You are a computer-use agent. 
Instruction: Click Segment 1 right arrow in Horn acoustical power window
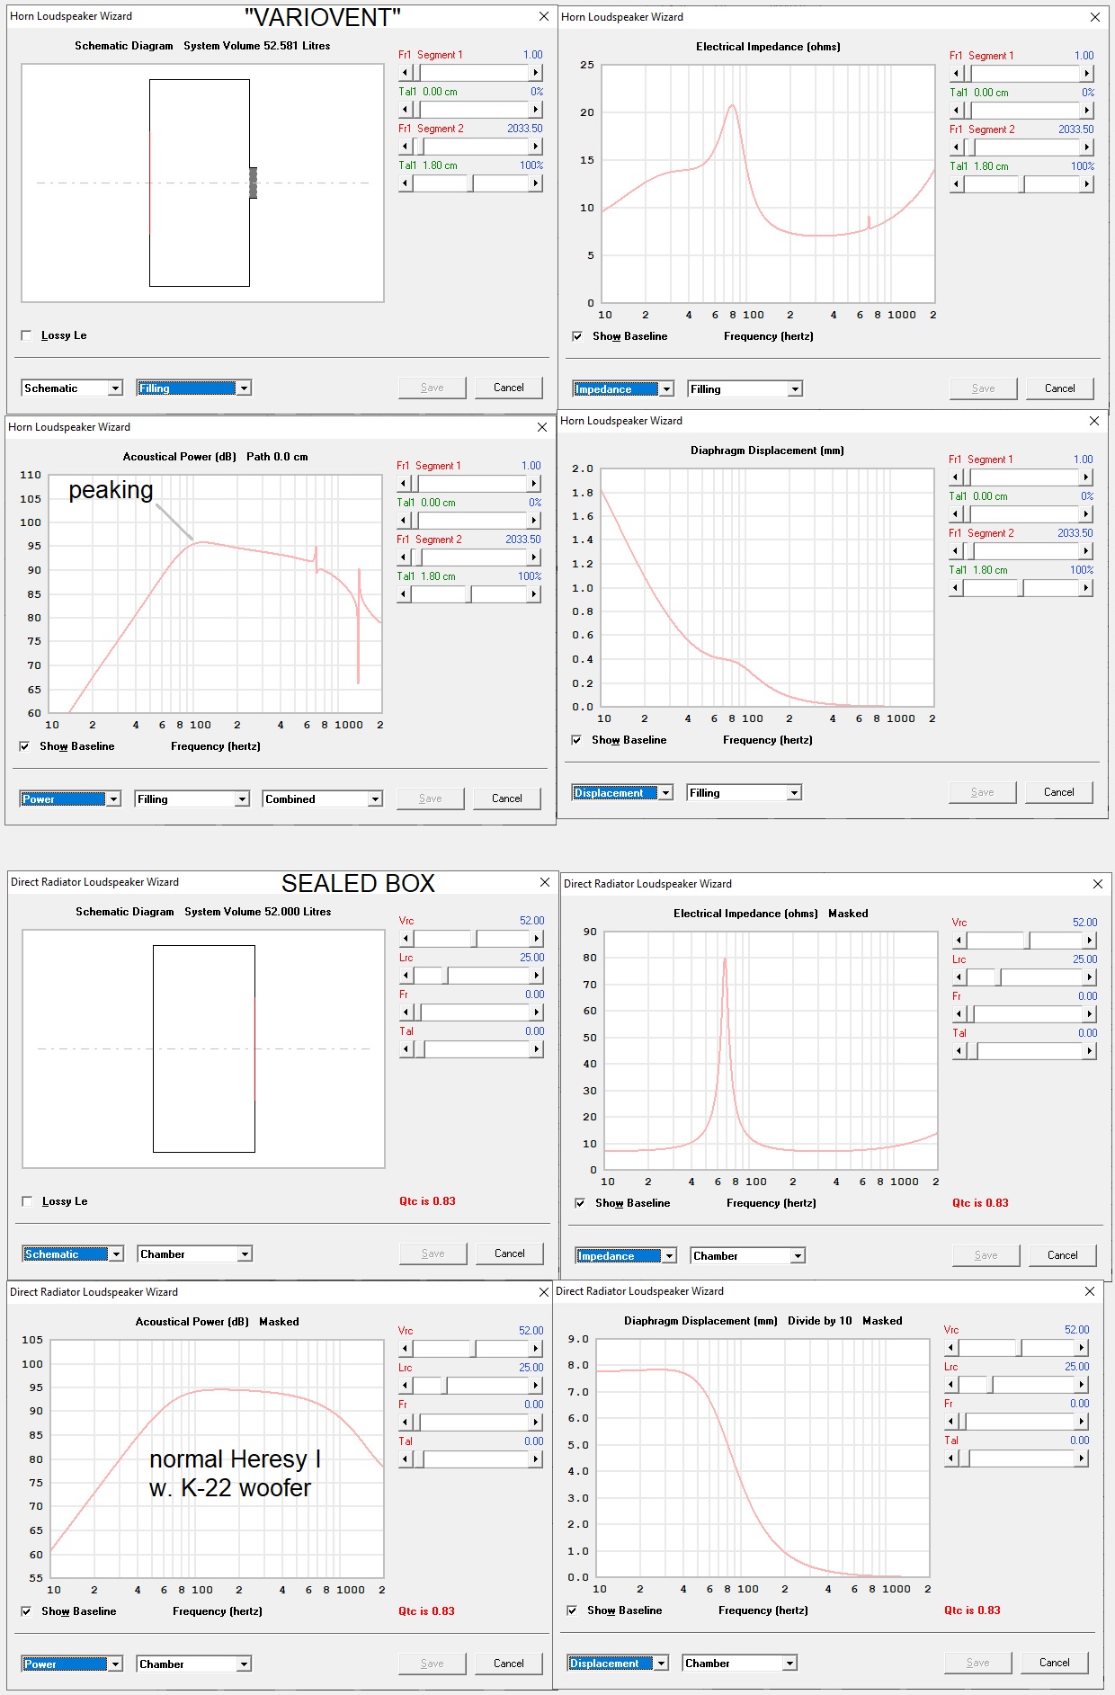click(534, 484)
